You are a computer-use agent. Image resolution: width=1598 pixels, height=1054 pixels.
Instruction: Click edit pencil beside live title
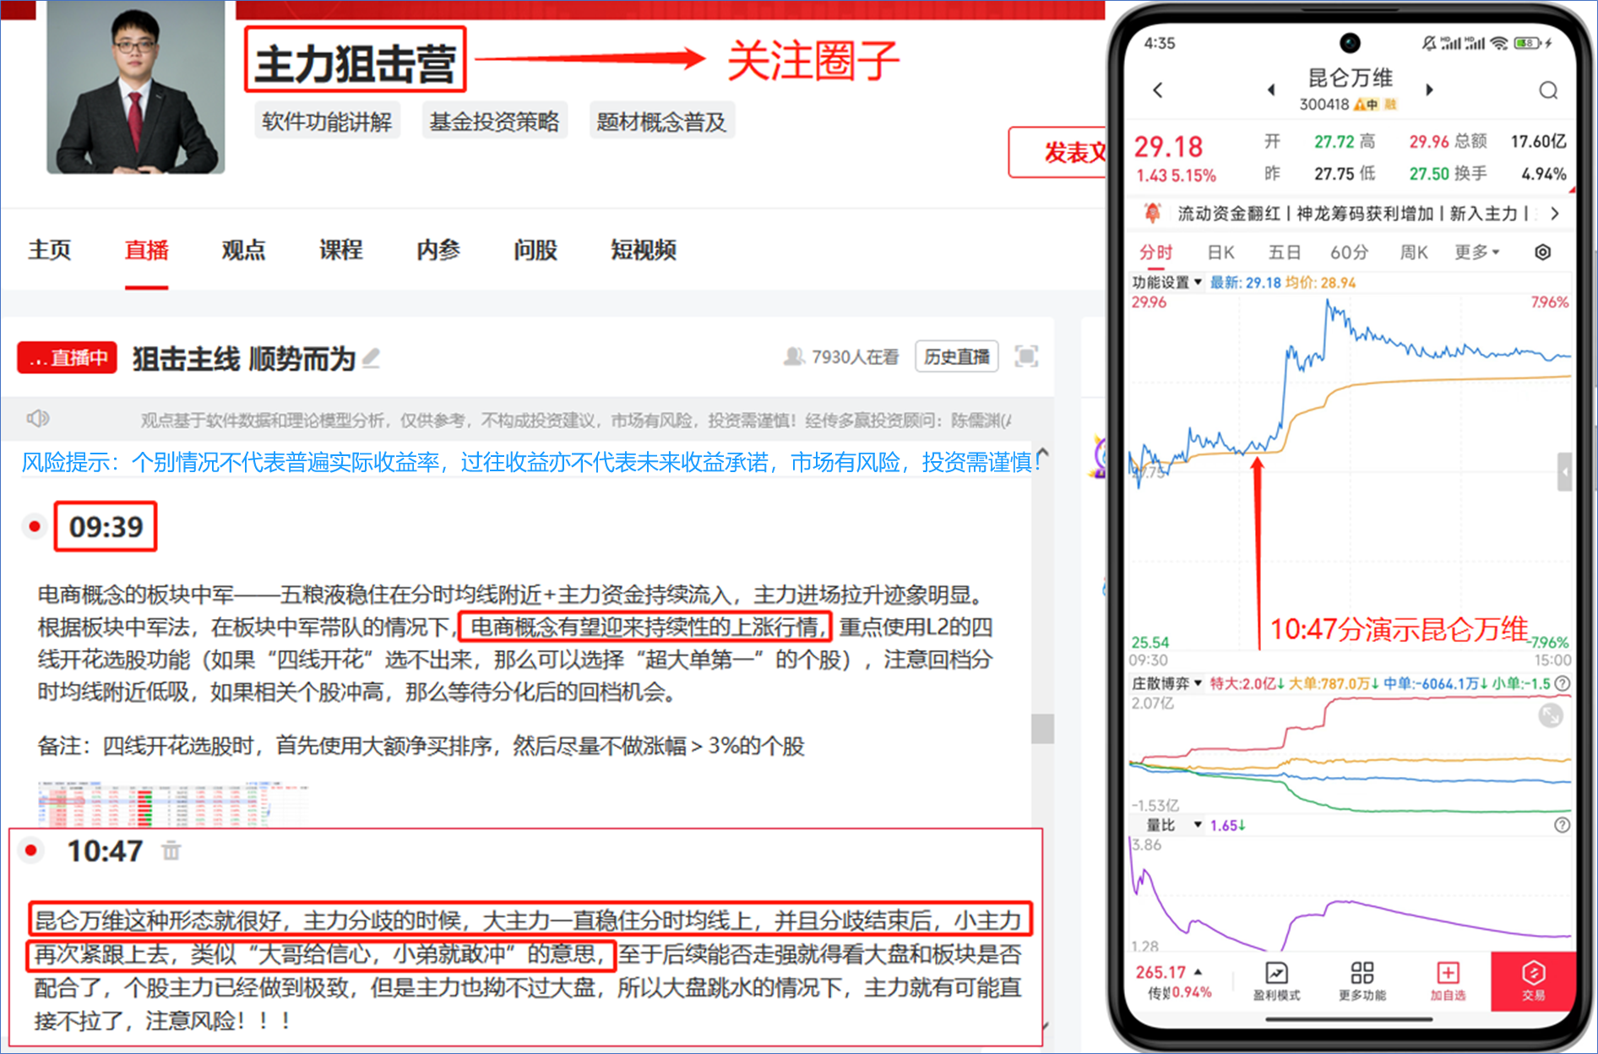pos(371,359)
